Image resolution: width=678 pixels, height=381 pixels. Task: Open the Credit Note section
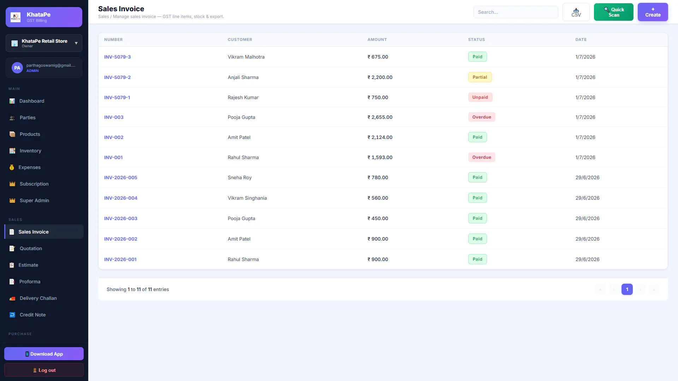point(44,315)
